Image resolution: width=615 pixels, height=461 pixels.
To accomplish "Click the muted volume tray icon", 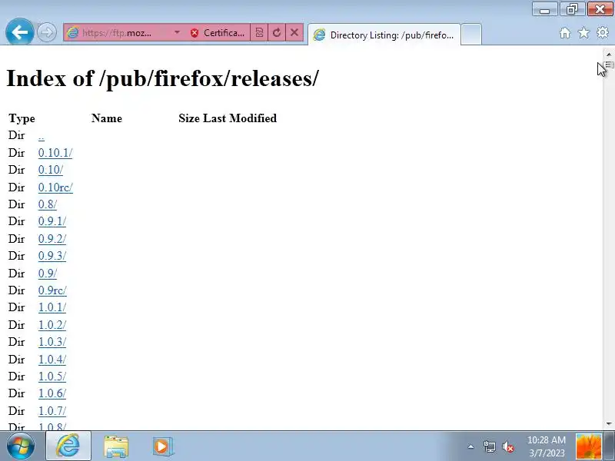I will click(508, 446).
